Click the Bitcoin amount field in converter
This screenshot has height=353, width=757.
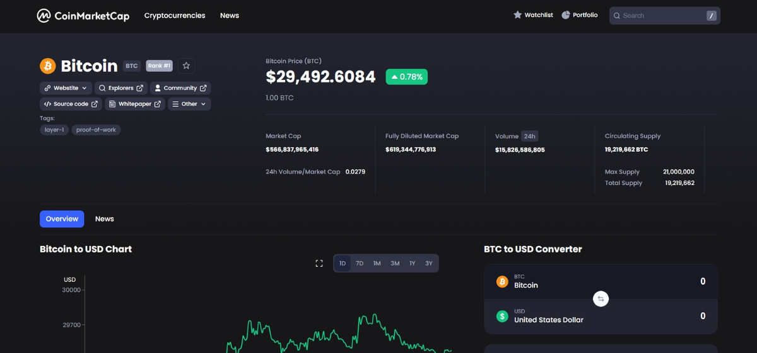(x=702, y=281)
